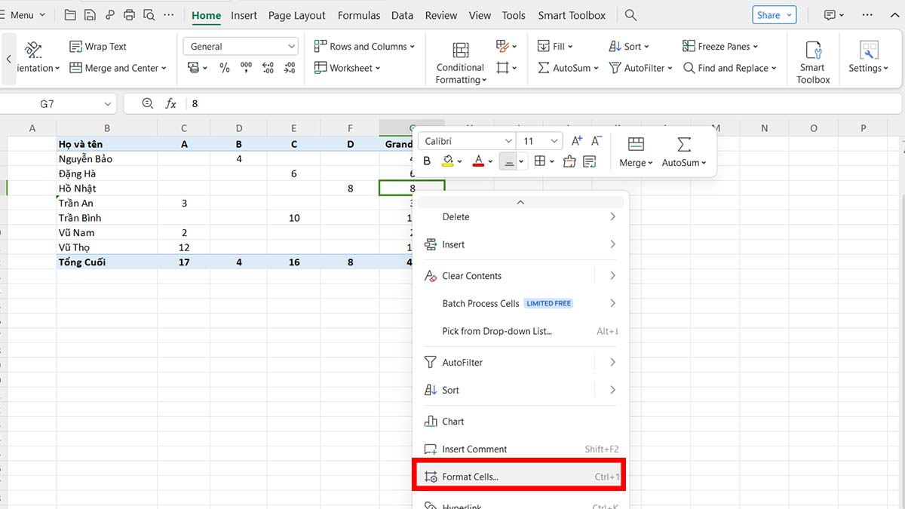The height and width of the screenshot is (509, 905).
Task: Decrease font size in mini toolbar
Action: click(x=596, y=141)
